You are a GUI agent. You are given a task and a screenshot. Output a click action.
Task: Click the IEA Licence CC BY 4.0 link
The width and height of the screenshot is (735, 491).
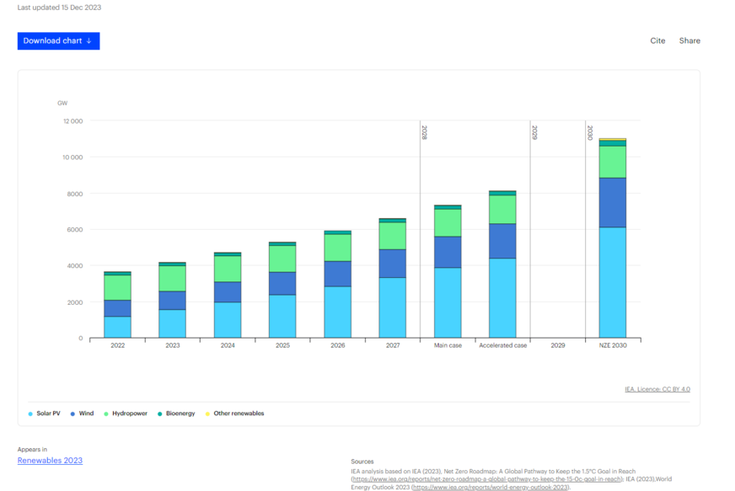656,389
